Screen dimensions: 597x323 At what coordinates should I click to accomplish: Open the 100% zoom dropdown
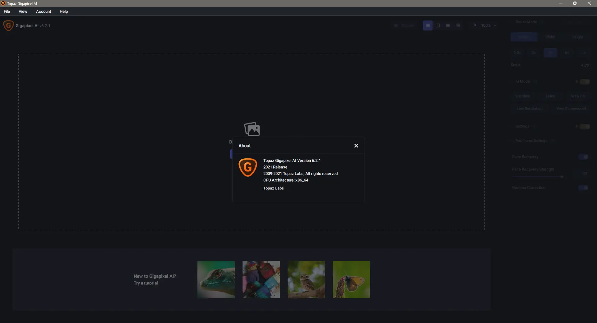(488, 25)
